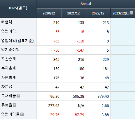Select 매출액 value 135 for 2021/12
The width and height of the screenshot is (135, 119).
coord(81,23)
